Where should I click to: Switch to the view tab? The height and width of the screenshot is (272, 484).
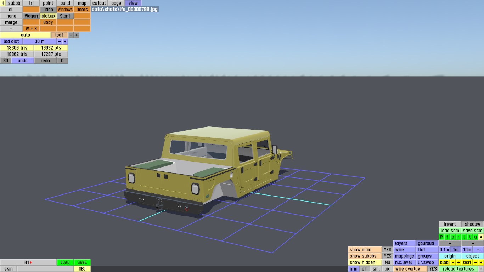[133, 3]
